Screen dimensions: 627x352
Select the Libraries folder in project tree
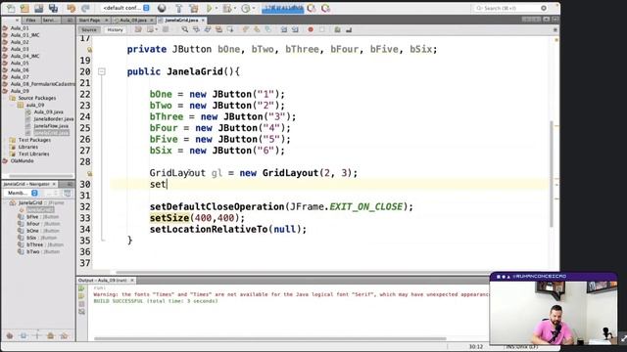(x=28, y=147)
